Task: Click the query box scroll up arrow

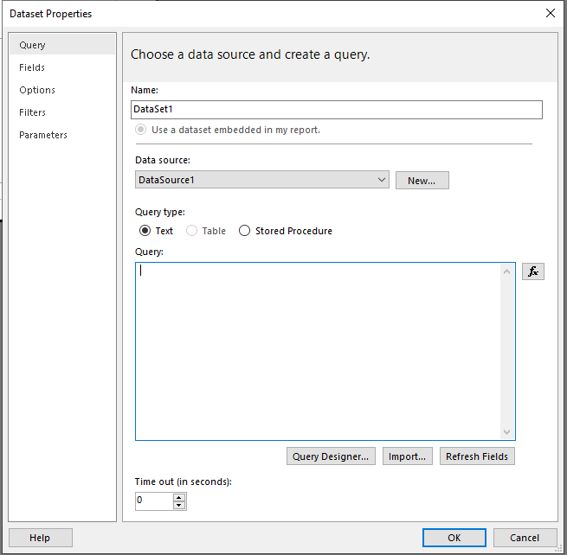Action: [x=506, y=271]
